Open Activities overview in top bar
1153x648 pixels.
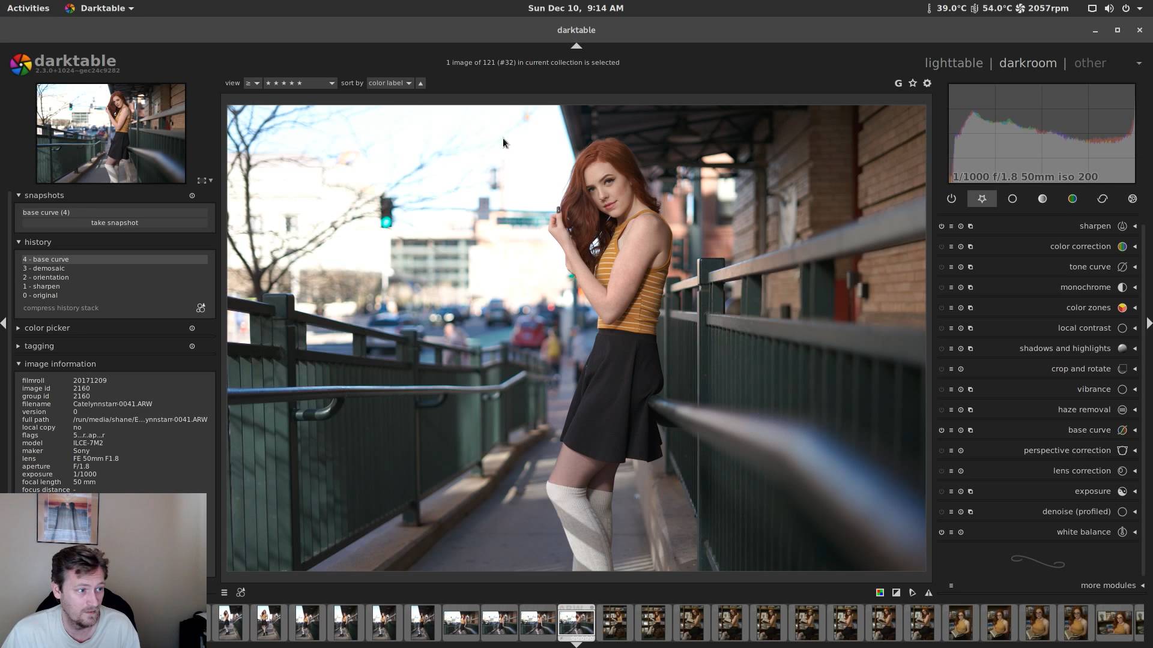[x=28, y=8]
